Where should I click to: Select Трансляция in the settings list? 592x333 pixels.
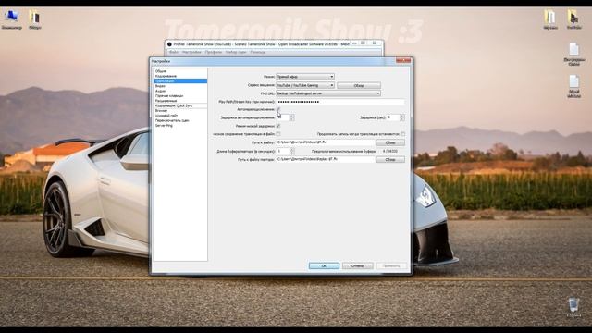coord(180,80)
